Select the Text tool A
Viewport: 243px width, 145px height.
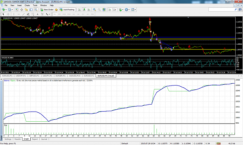(x=37, y=14)
